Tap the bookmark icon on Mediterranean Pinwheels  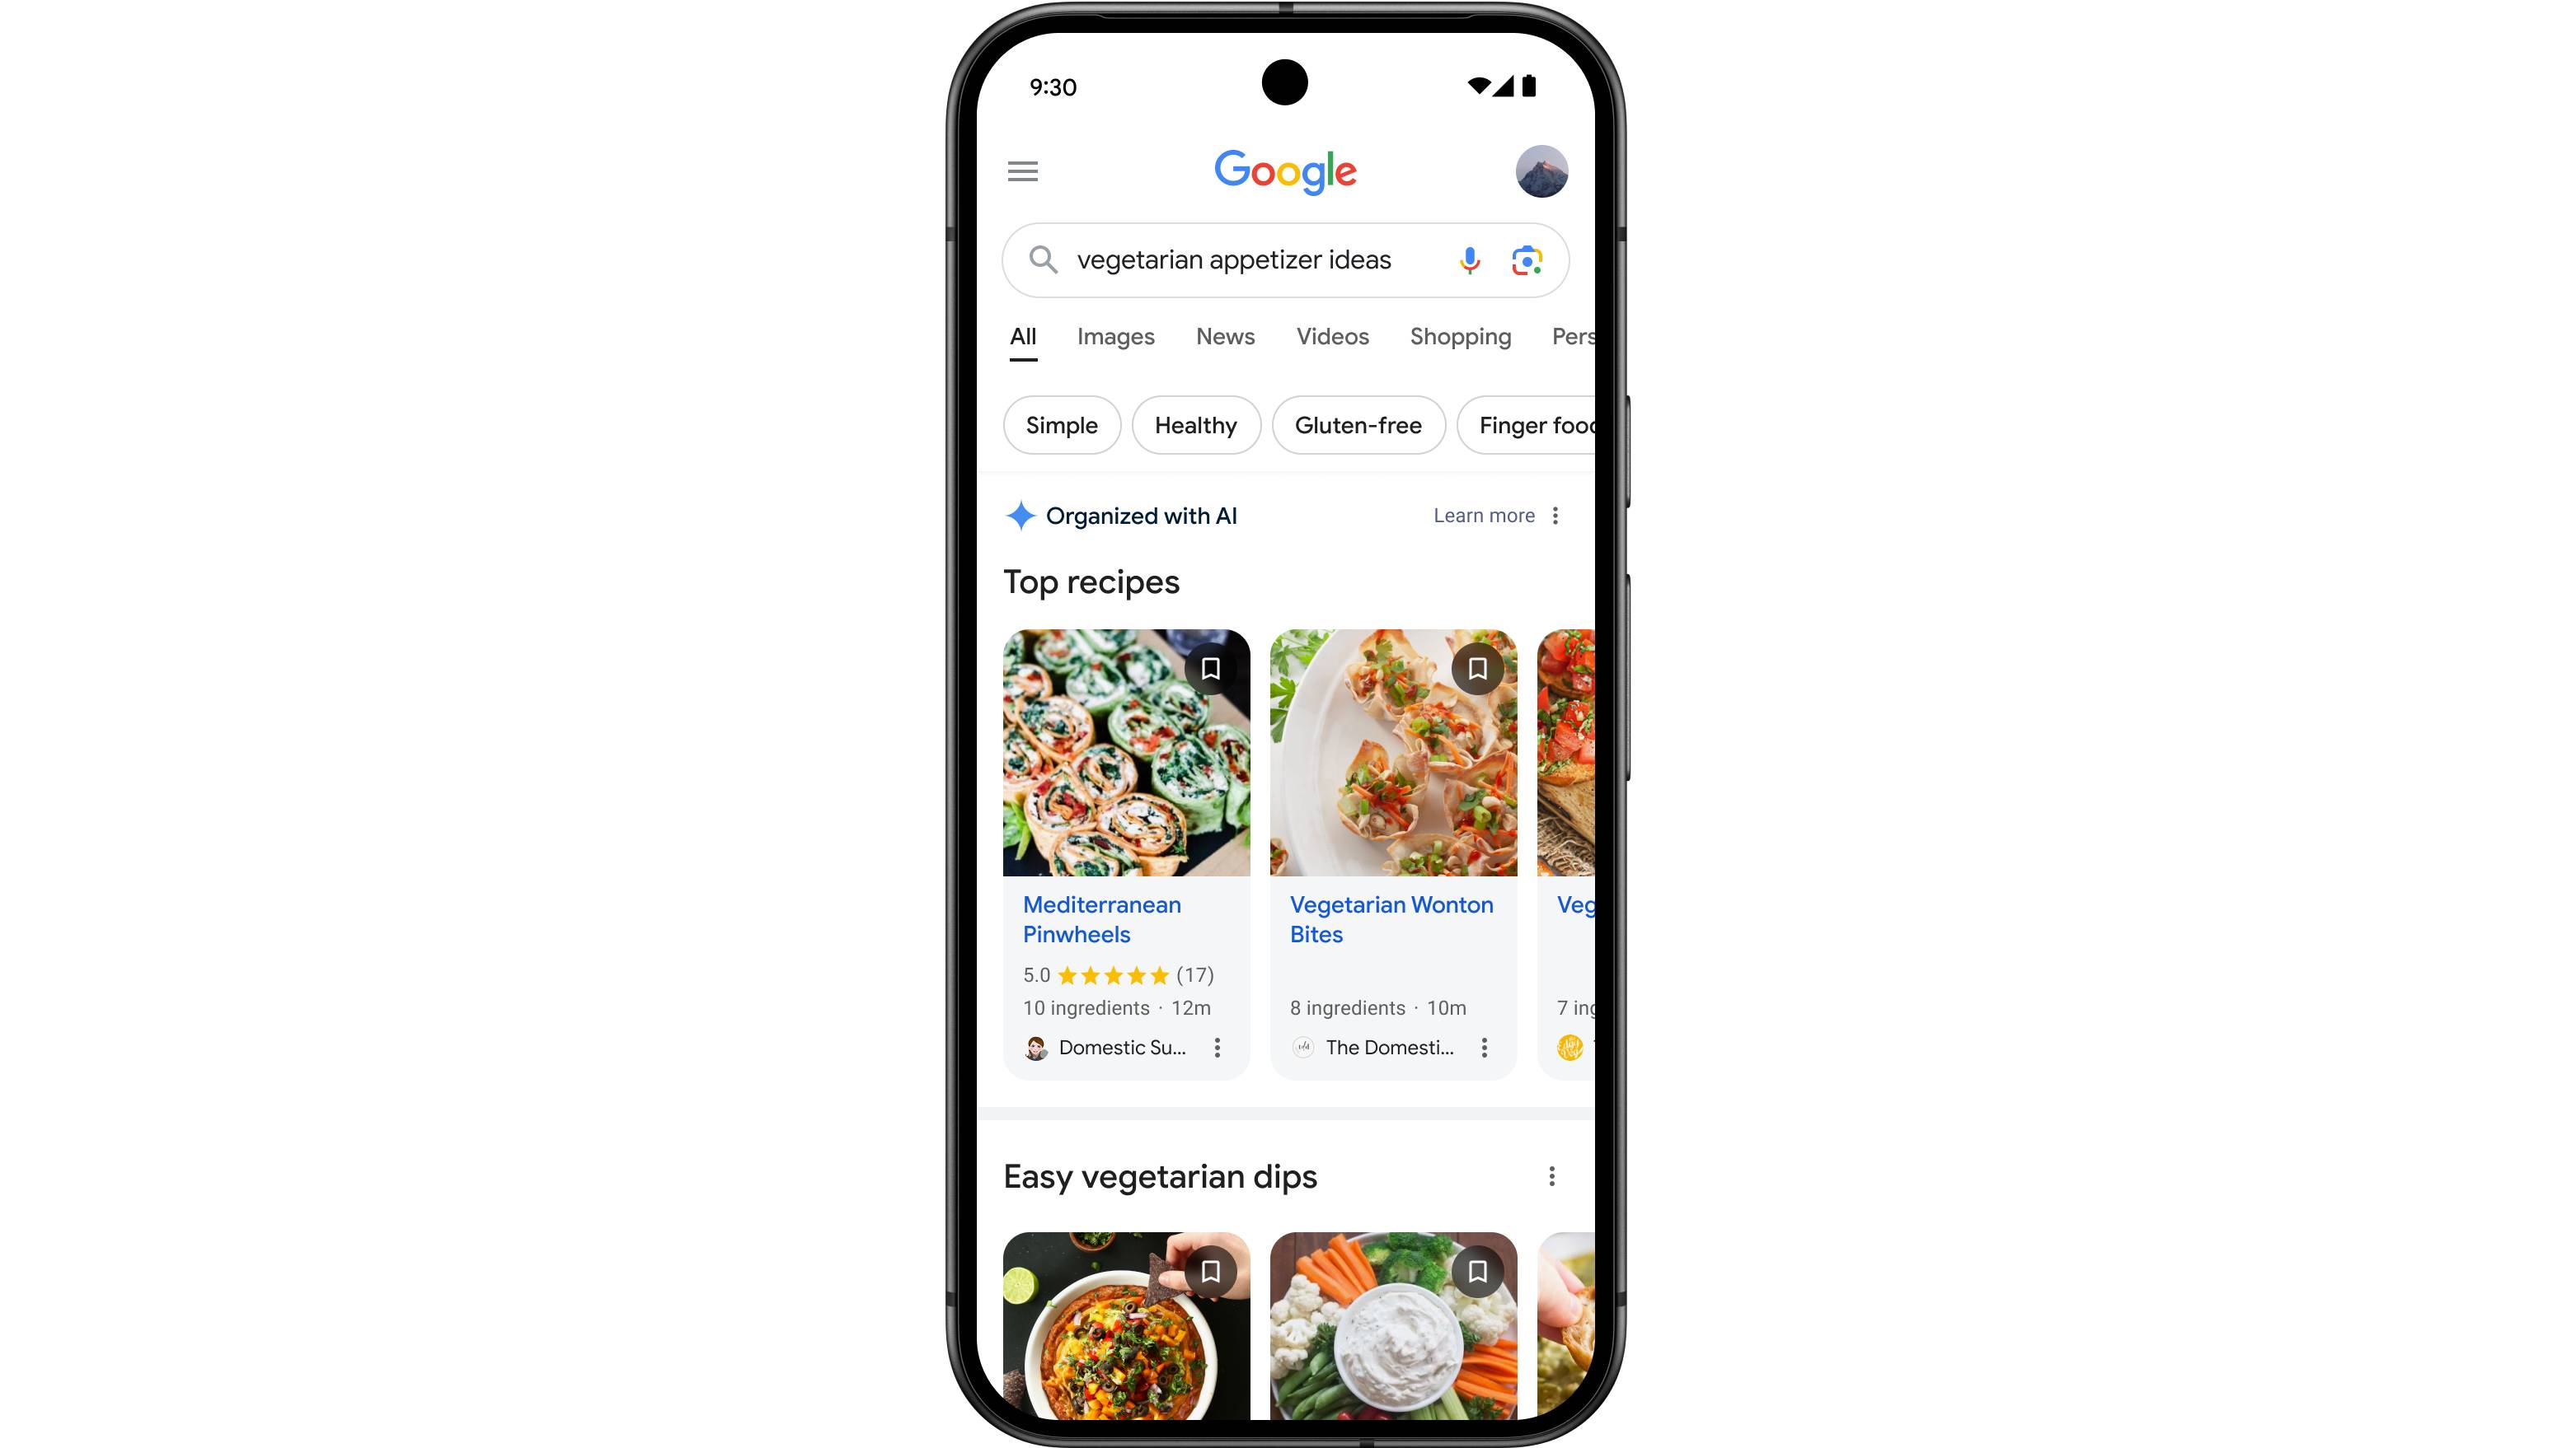(1212, 668)
